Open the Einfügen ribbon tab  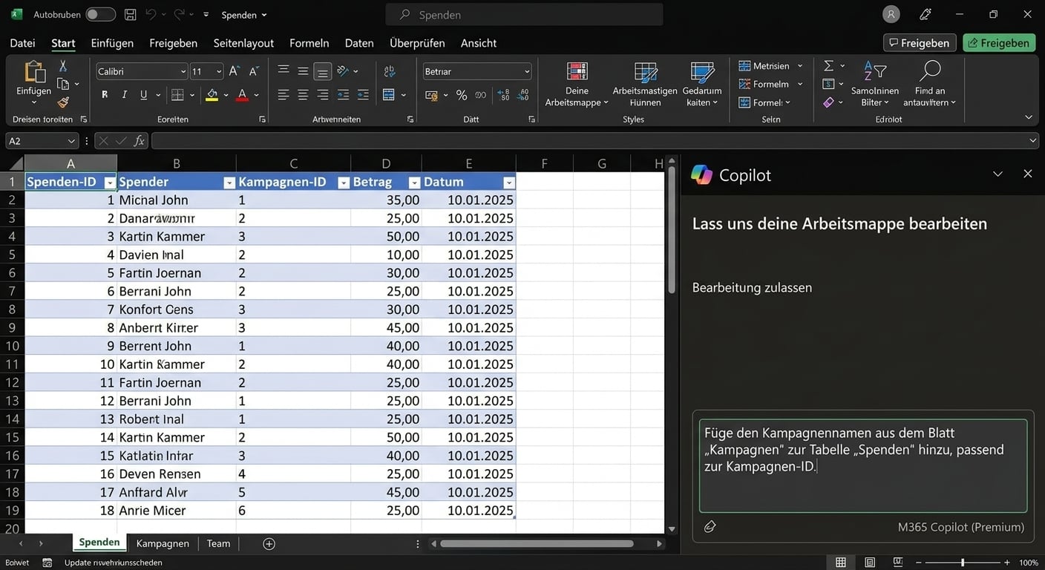tap(112, 43)
